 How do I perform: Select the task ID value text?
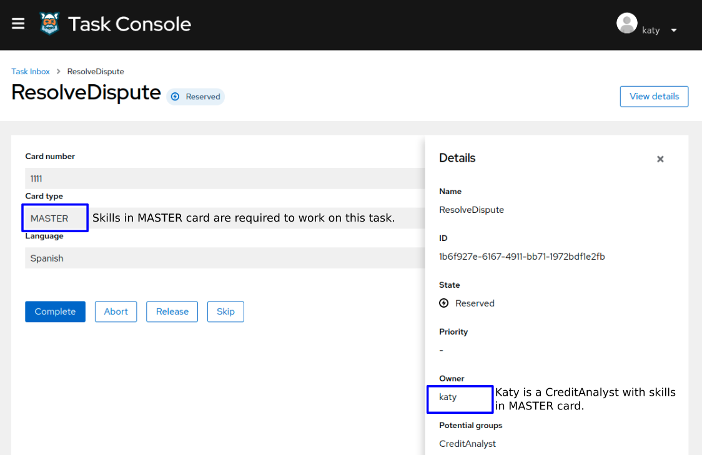pyautogui.click(x=522, y=257)
